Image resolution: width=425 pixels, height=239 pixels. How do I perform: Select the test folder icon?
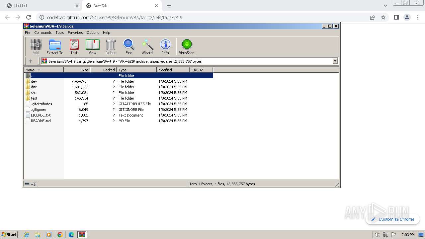[28, 98]
